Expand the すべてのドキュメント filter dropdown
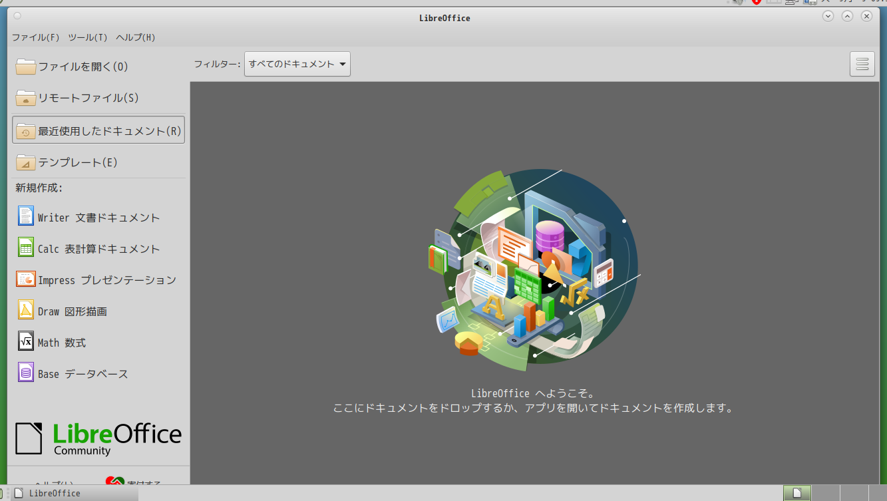The width and height of the screenshot is (887, 501). [297, 64]
